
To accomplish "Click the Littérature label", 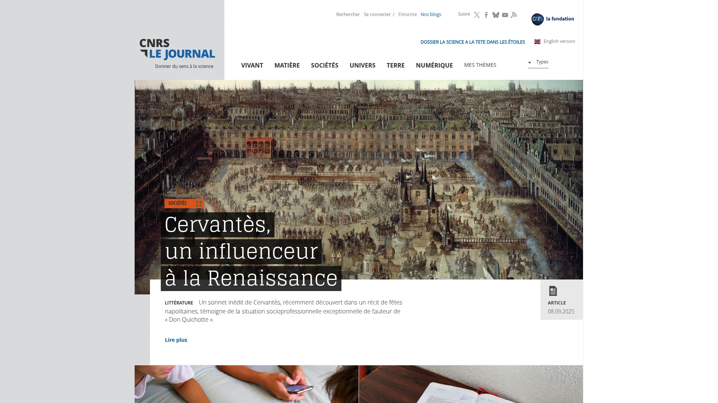I will pos(179,303).
